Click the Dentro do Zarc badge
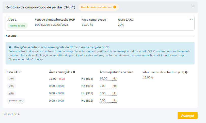This screenshot has height=123, width=206. 17,25
